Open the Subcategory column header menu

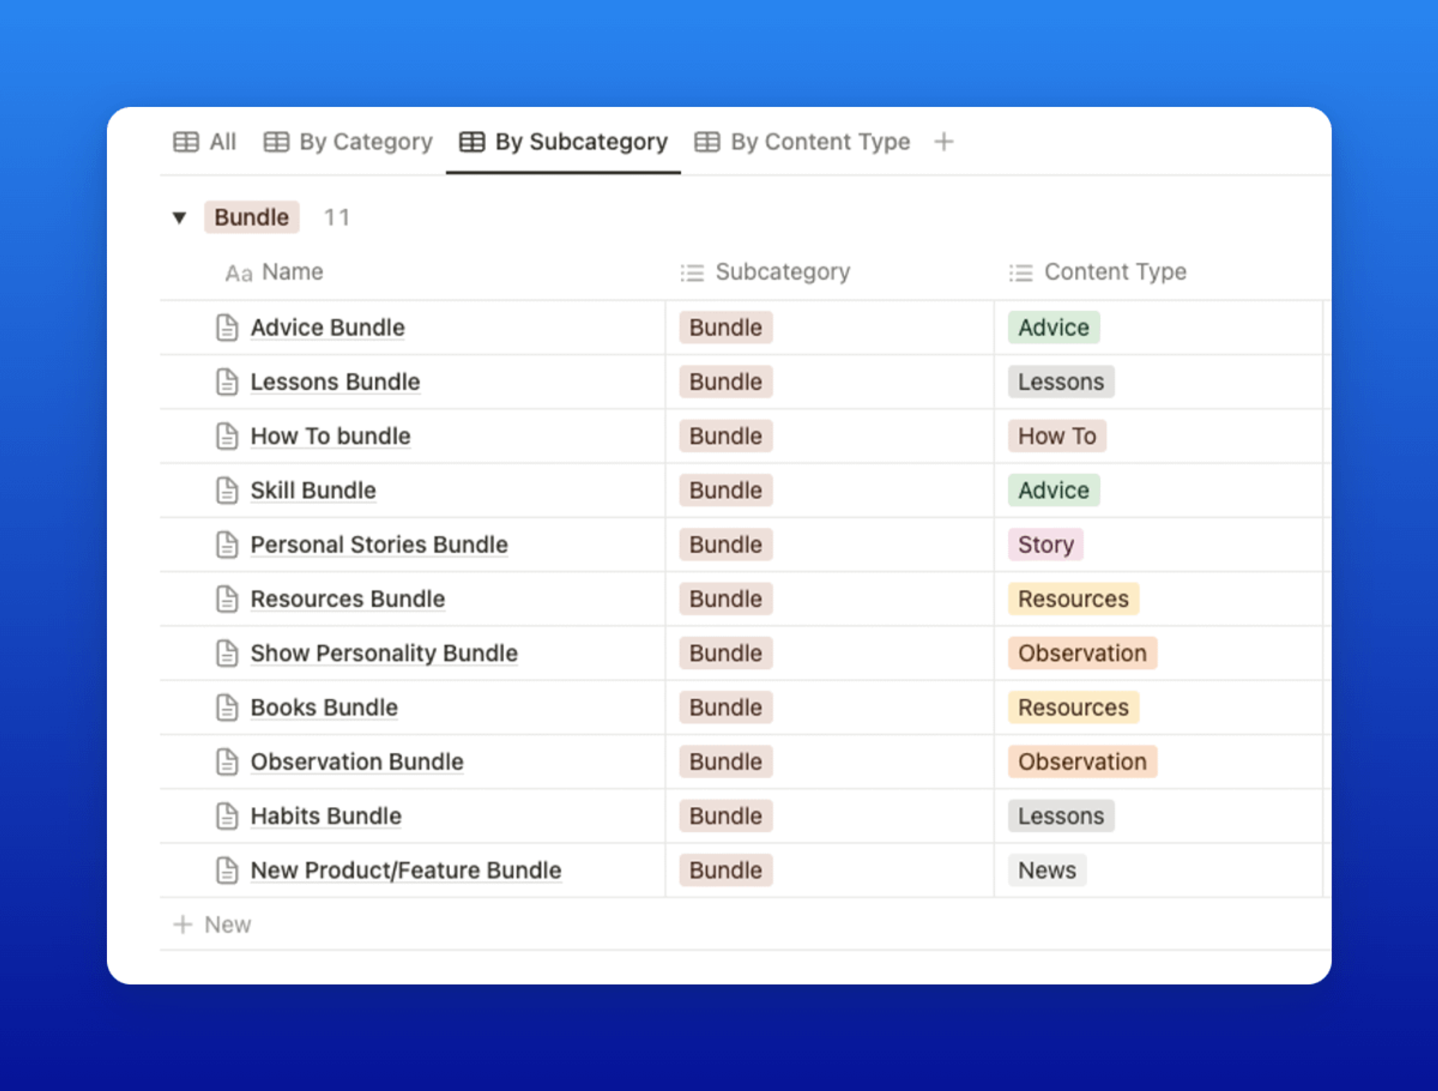pos(782,272)
